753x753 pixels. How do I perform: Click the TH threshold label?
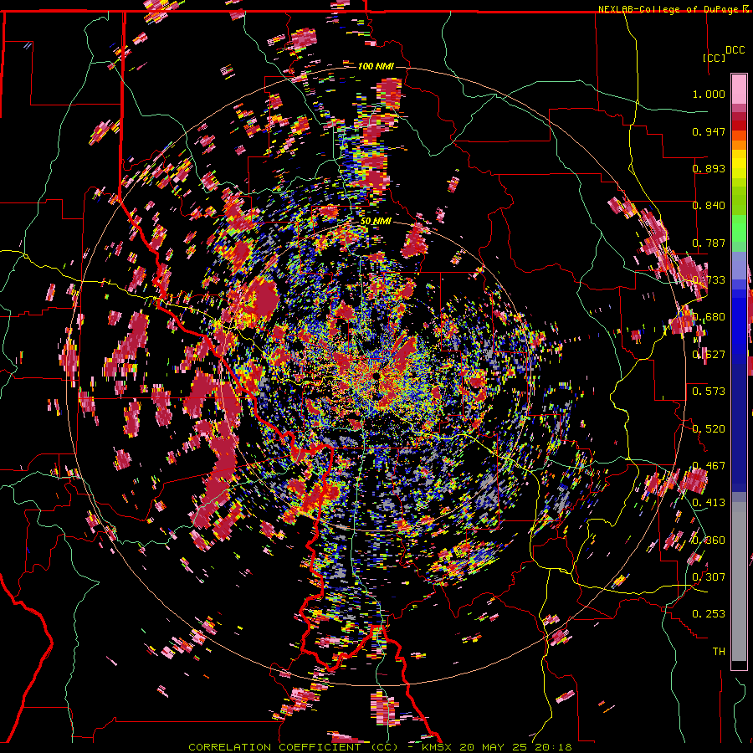pyautogui.click(x=719, y=652)
